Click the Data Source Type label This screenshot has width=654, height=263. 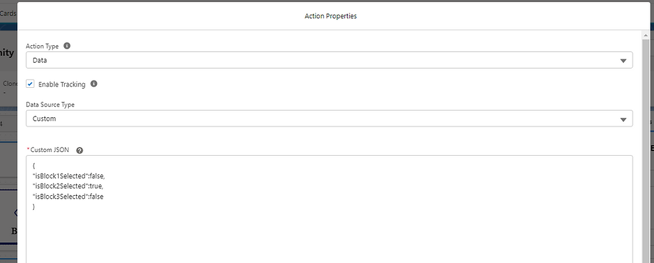(50, 105)
